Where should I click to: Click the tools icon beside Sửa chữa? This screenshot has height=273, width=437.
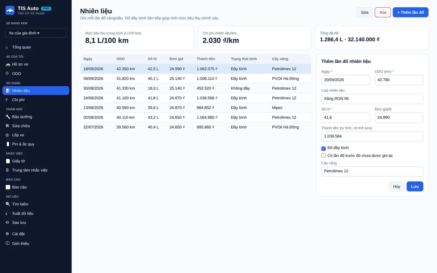click(x=7, y=126)
